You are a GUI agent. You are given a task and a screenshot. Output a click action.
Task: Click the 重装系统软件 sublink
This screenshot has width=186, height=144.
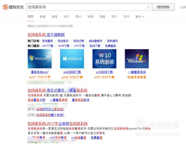click(x=81, y=100)
